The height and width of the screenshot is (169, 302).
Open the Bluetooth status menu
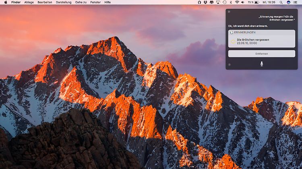point(231,2)
